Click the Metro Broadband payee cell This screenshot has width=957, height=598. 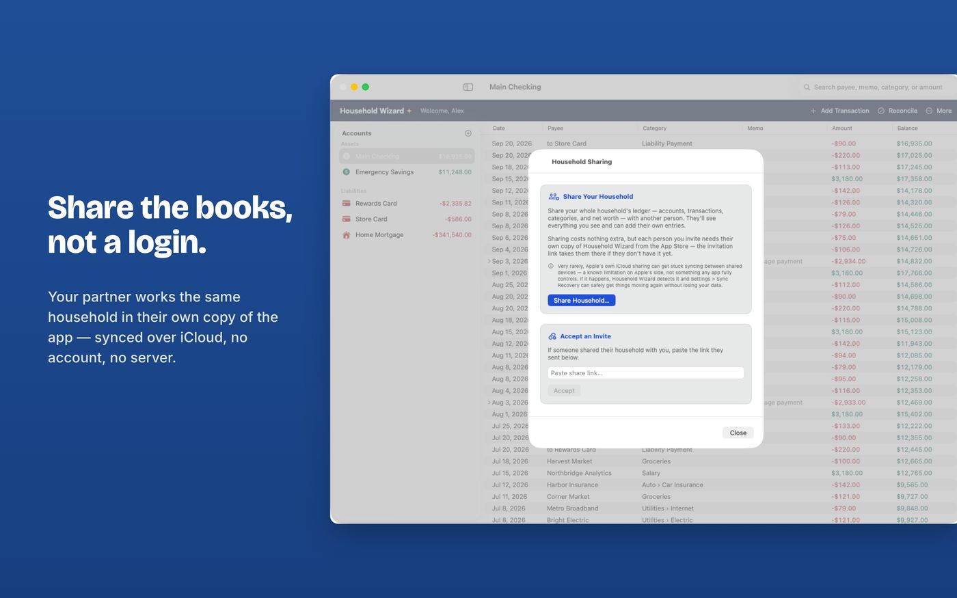click(x=572, y=508)
